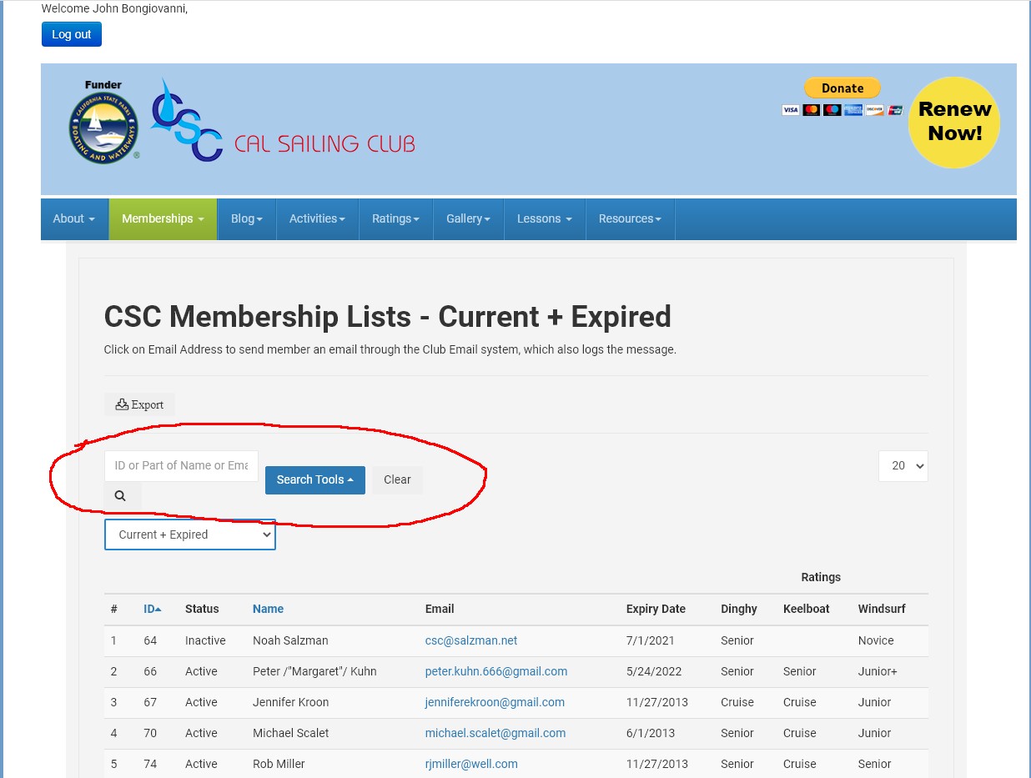Open the Gallery menu
Viewport: 1031px width, 778px height.
pos(469,218)
